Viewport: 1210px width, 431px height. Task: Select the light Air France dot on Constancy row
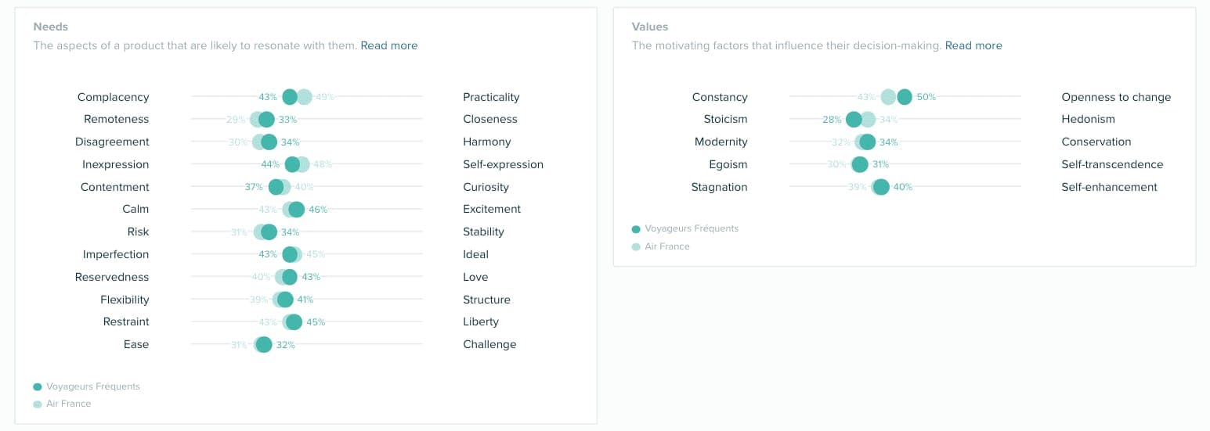point(888,97)
